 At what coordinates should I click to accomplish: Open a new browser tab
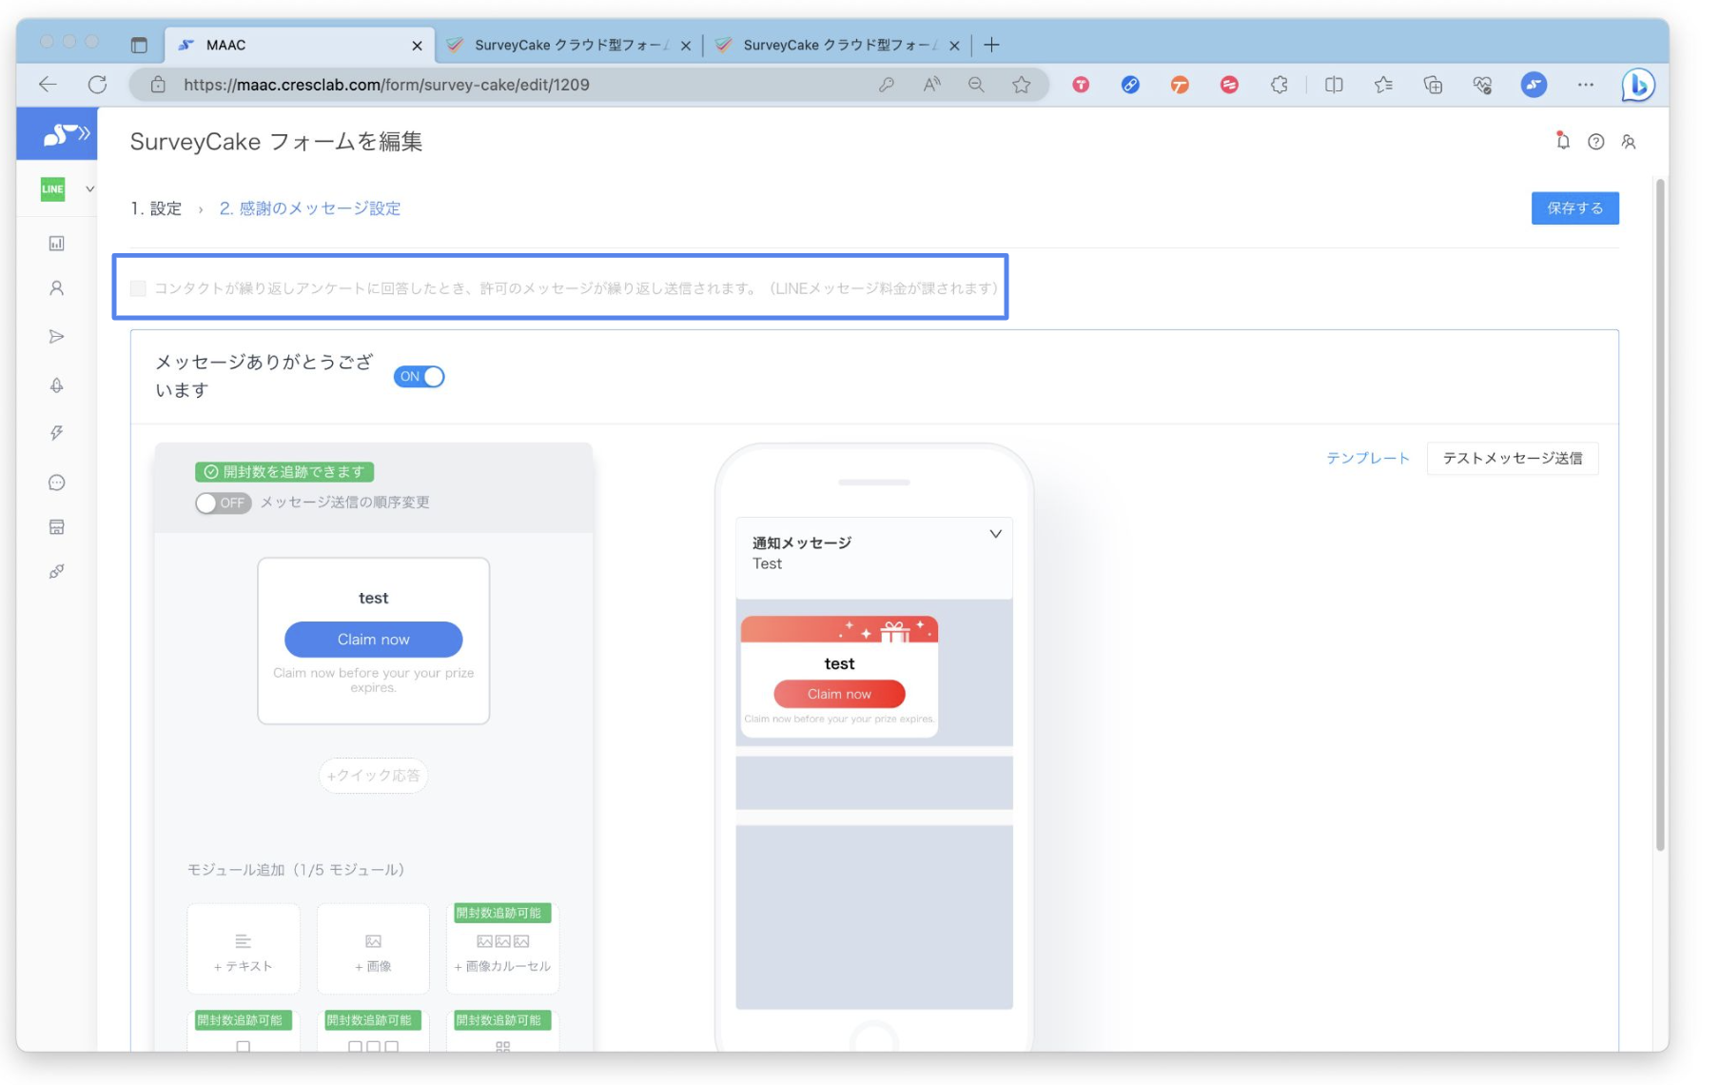point(991,45)
